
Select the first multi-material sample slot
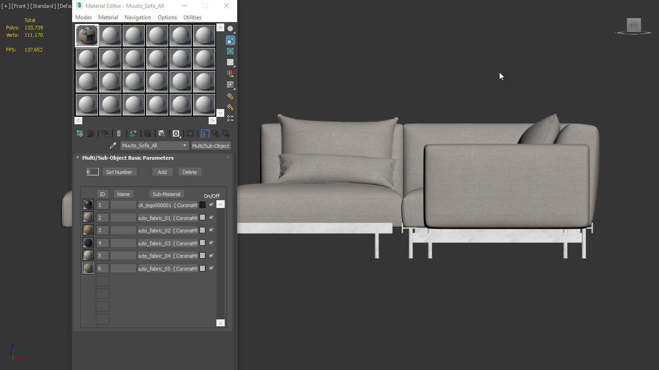tap(87, 35)
